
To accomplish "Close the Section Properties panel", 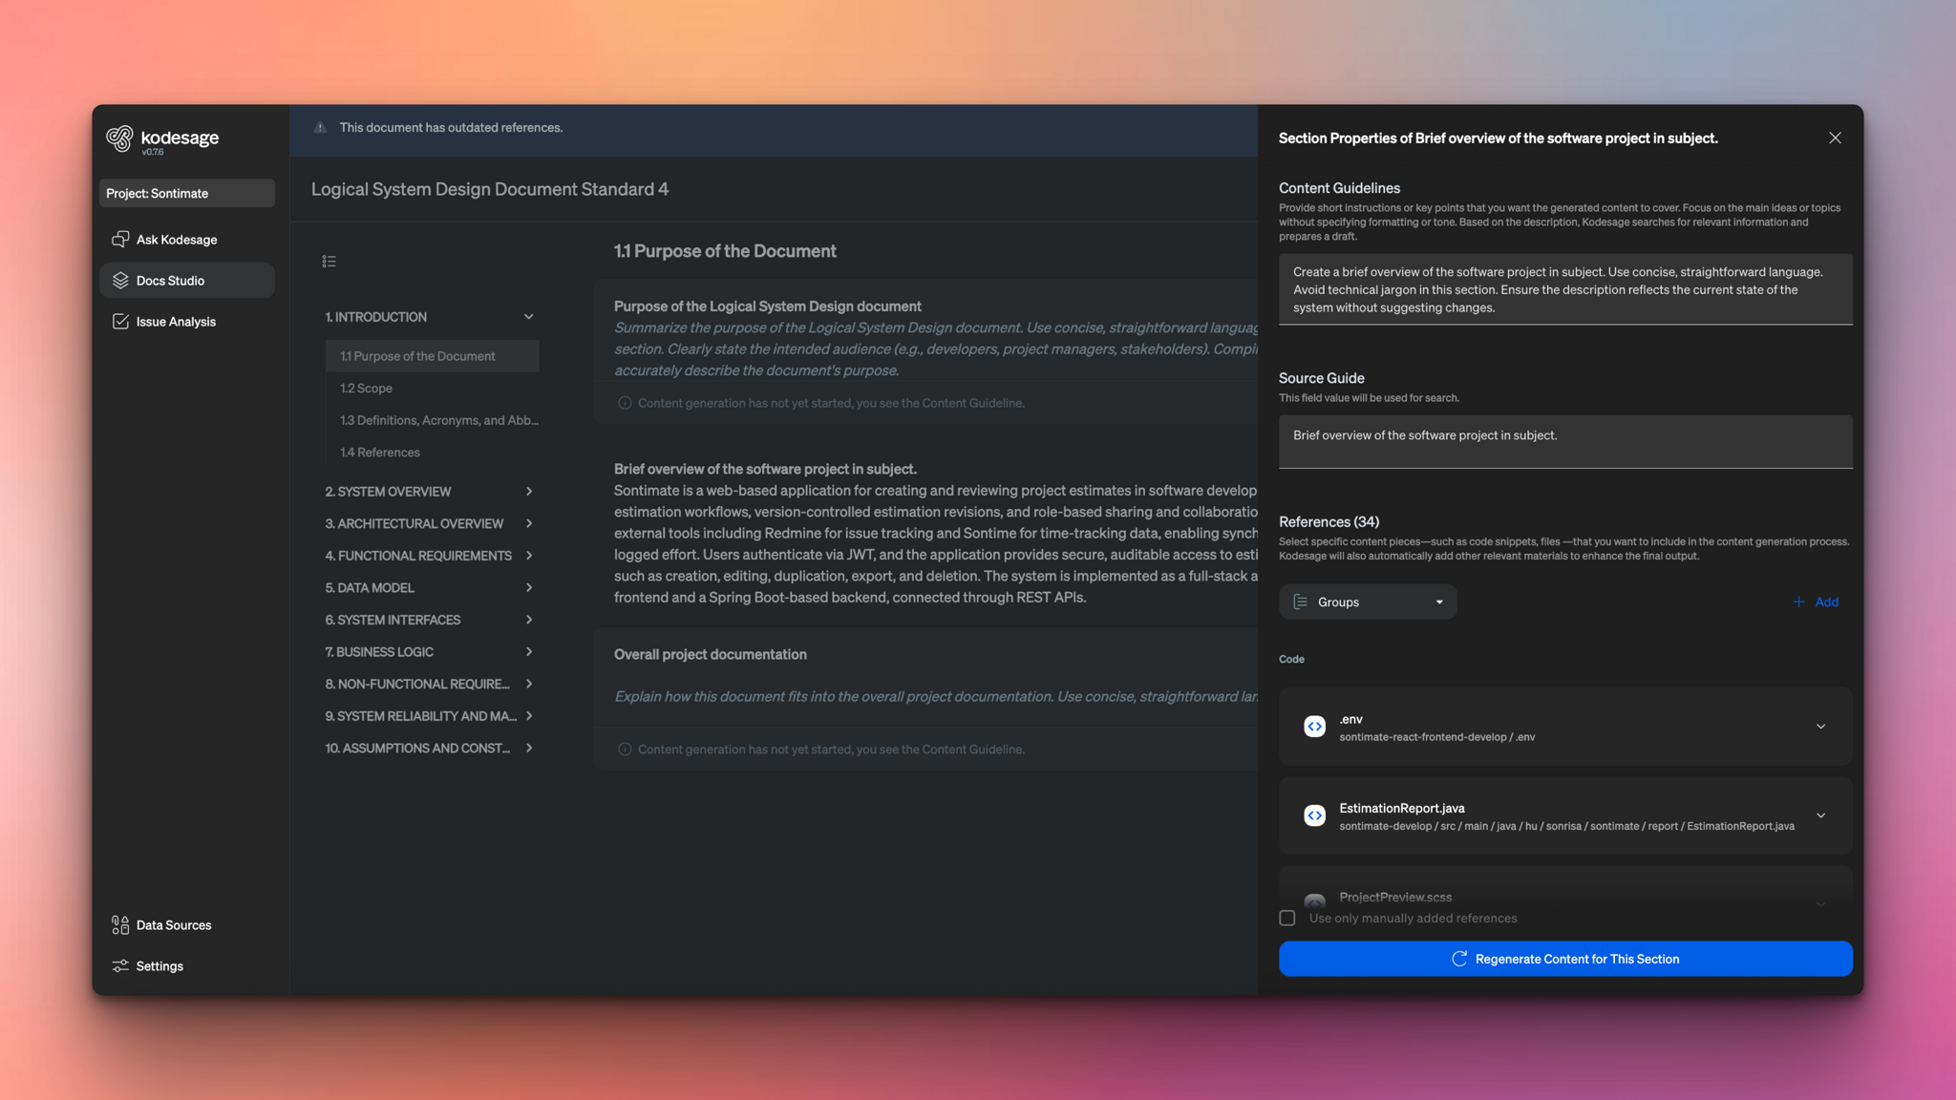I will tap(1834, 137).
